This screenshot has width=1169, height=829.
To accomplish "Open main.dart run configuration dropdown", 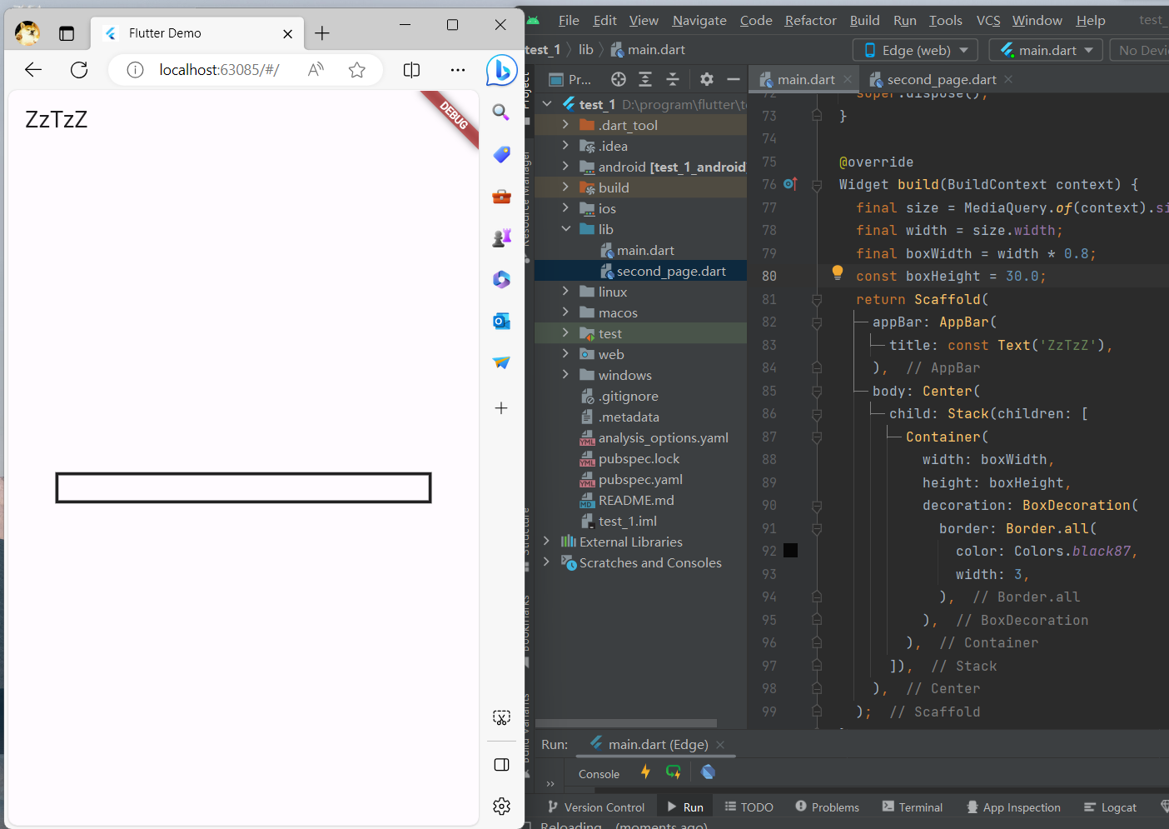I will click(1046, 50).
